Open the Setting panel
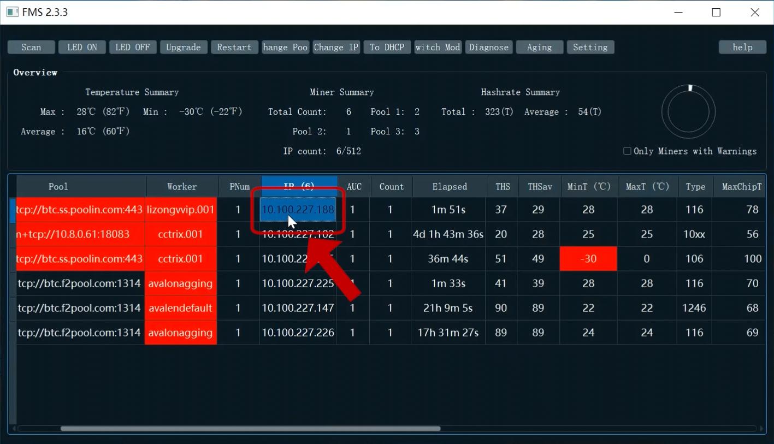The image size is (774, 444). tap(590, 47)
